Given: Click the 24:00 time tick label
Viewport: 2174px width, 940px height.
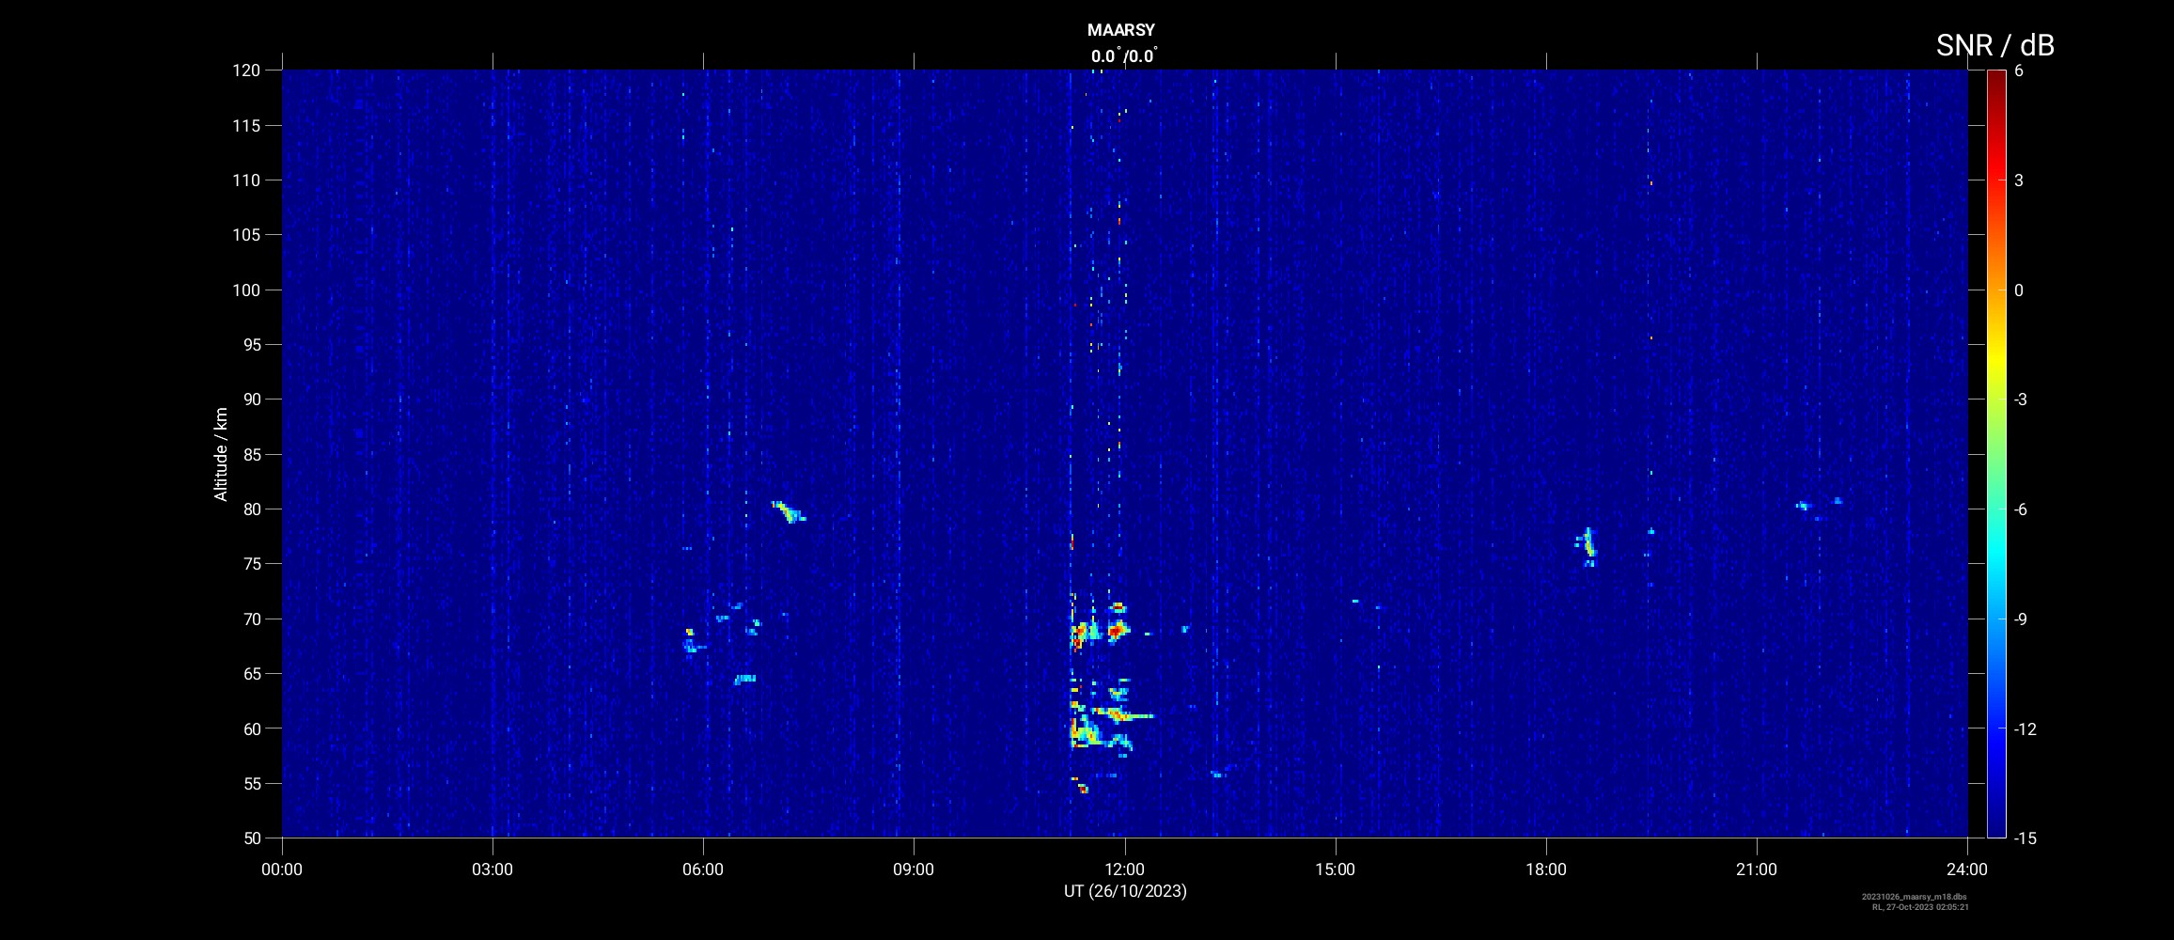Looking at the screenshot, I should coord(1967,869).
